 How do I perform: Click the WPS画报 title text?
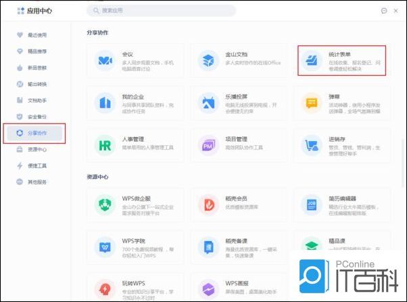tap(237, 283)
